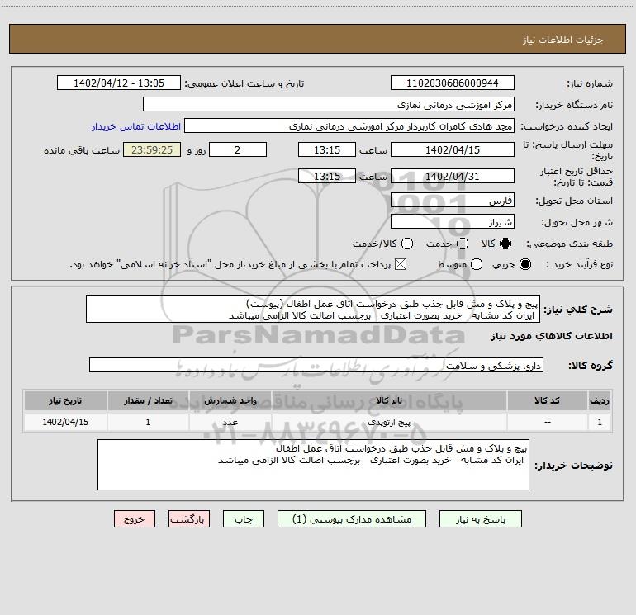Click the unit cell عدد
636x615 pixels.
(230, 423)
